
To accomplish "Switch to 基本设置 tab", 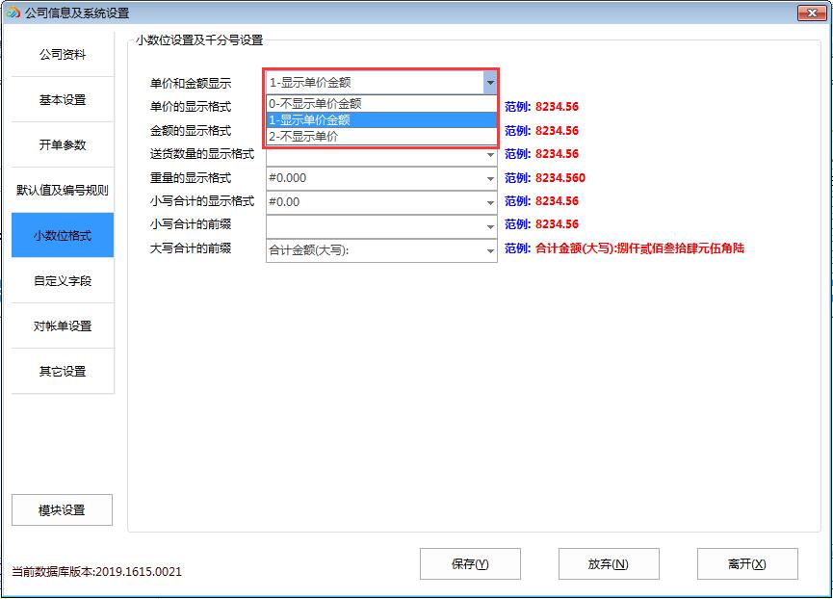I will tap(63, 100).
